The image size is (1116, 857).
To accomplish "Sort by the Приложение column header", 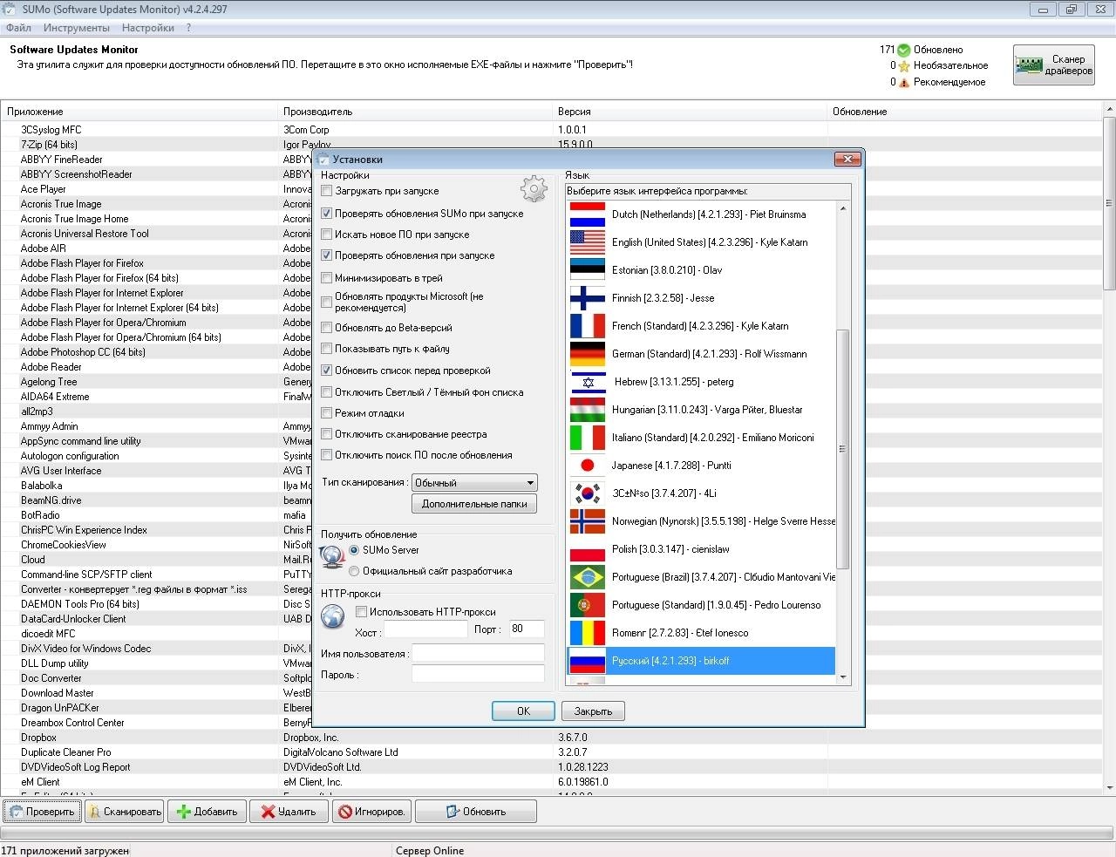I will pyautogui.click(x=139, y=112).
